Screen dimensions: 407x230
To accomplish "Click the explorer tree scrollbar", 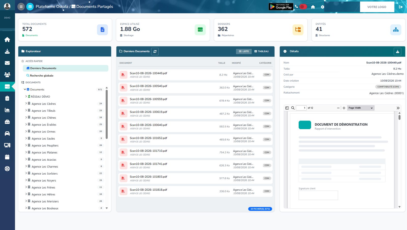I will pos(107,114).
